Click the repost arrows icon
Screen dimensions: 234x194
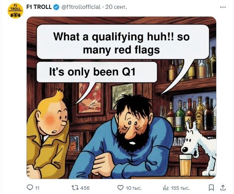click(75, 187)
